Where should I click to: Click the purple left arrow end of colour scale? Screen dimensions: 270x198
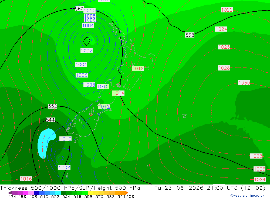10,193
